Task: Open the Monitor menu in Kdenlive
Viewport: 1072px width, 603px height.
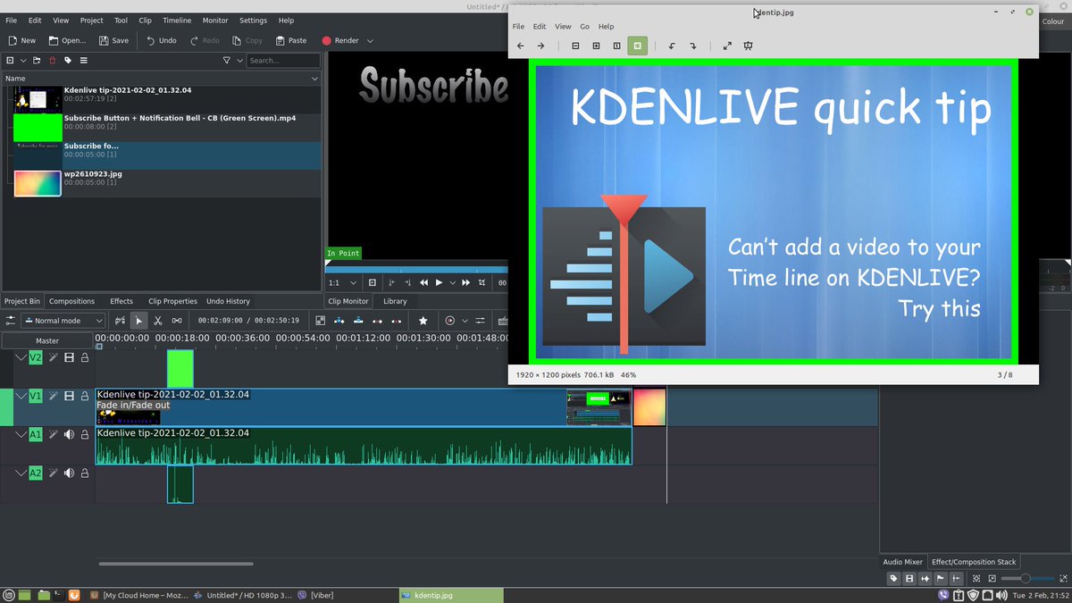Action: coord(215,21)
